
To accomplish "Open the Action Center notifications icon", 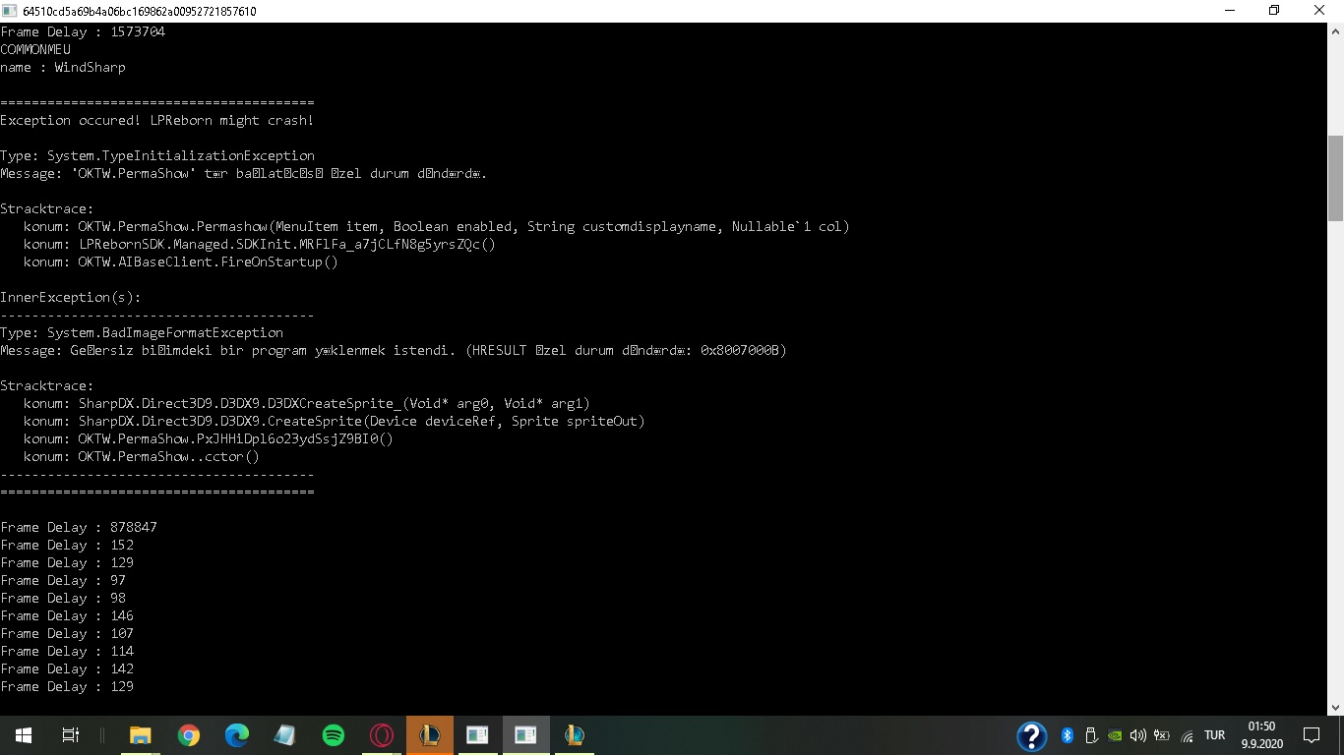I will (x=1311, y=735).
